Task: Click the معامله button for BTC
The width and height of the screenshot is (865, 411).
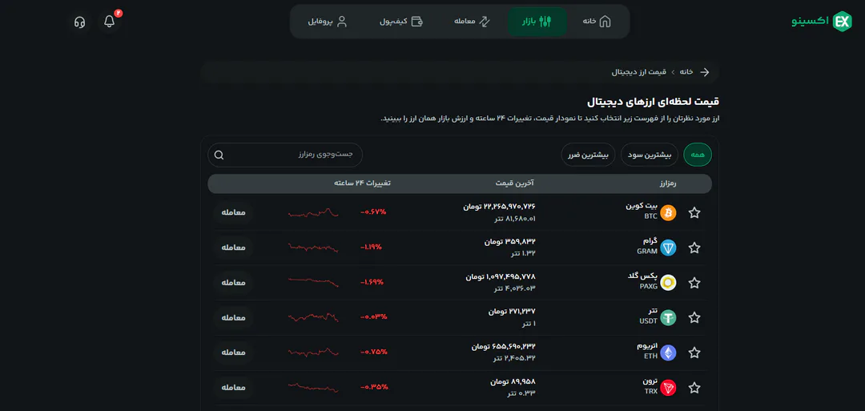Action: coord(233,212)
